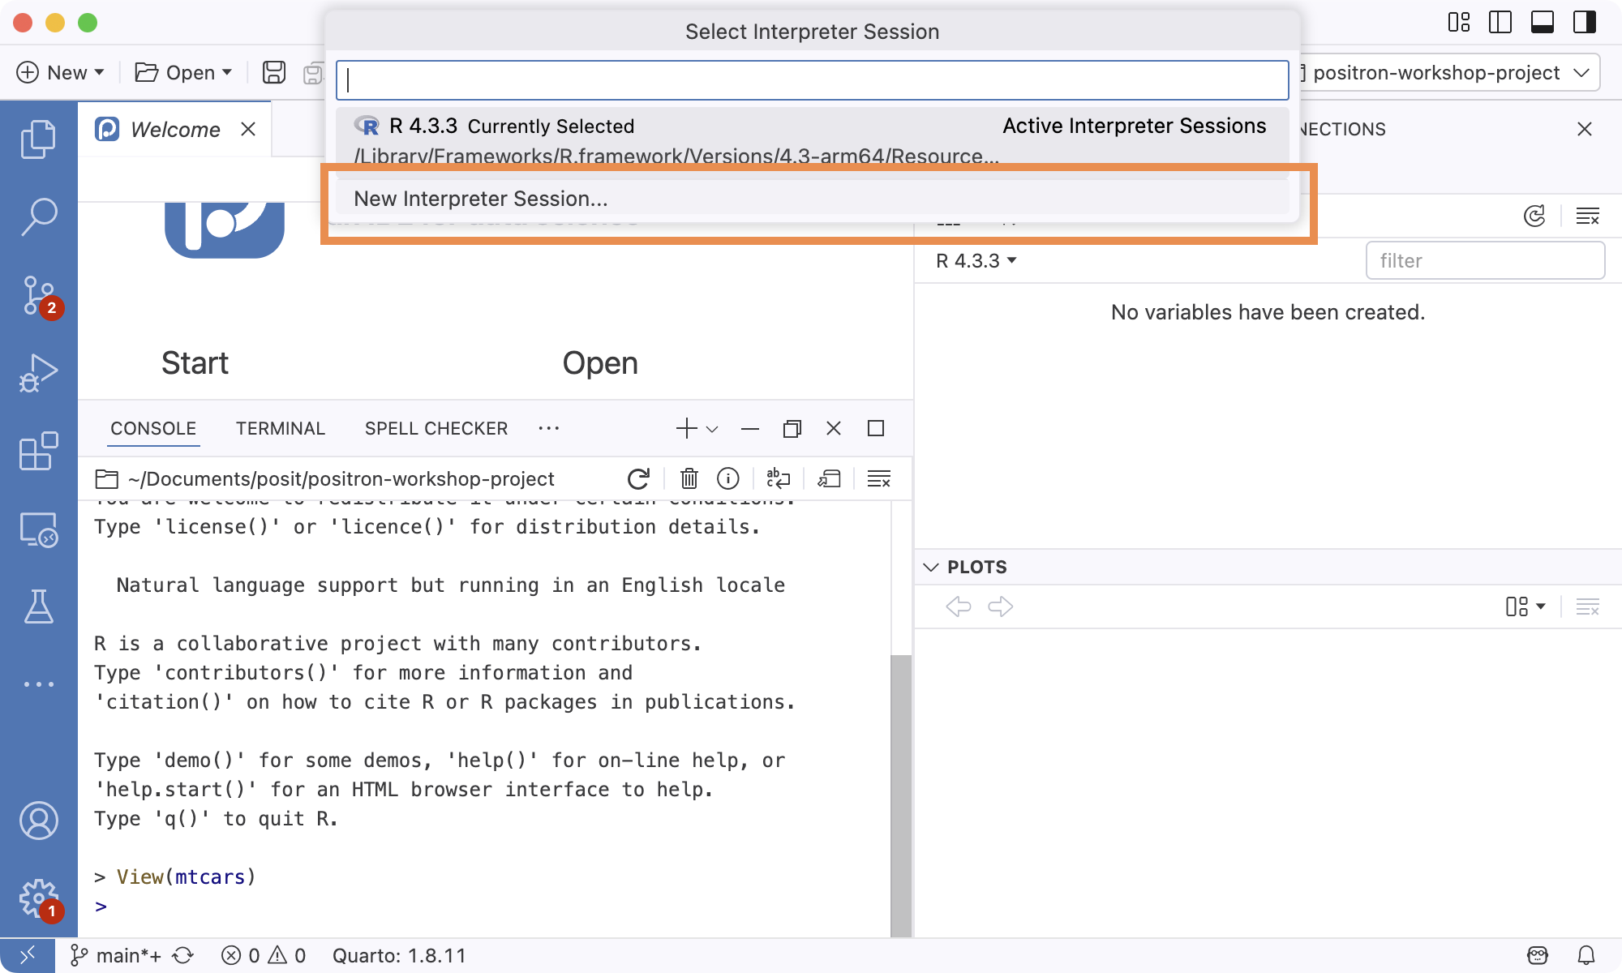Open the Testing flask view
Screen dimensions: 1622x973
(38, 607)
